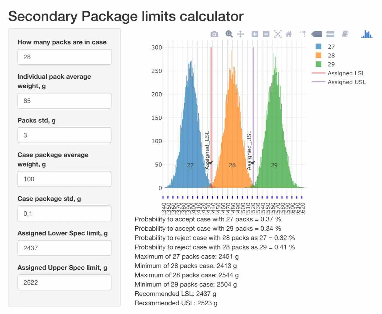
Task: Click the Autoscale axes icon
Action: tap(277, 34)
